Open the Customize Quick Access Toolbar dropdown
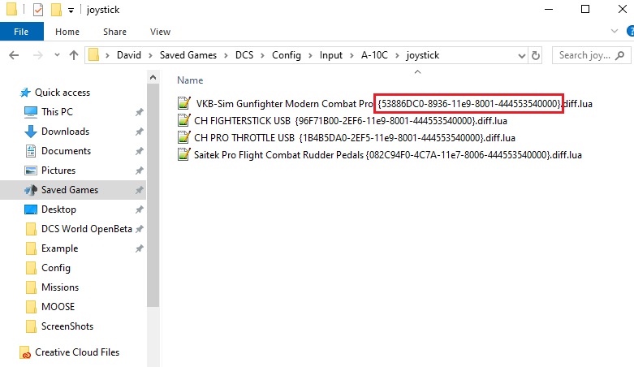 (x=71, y=10)
